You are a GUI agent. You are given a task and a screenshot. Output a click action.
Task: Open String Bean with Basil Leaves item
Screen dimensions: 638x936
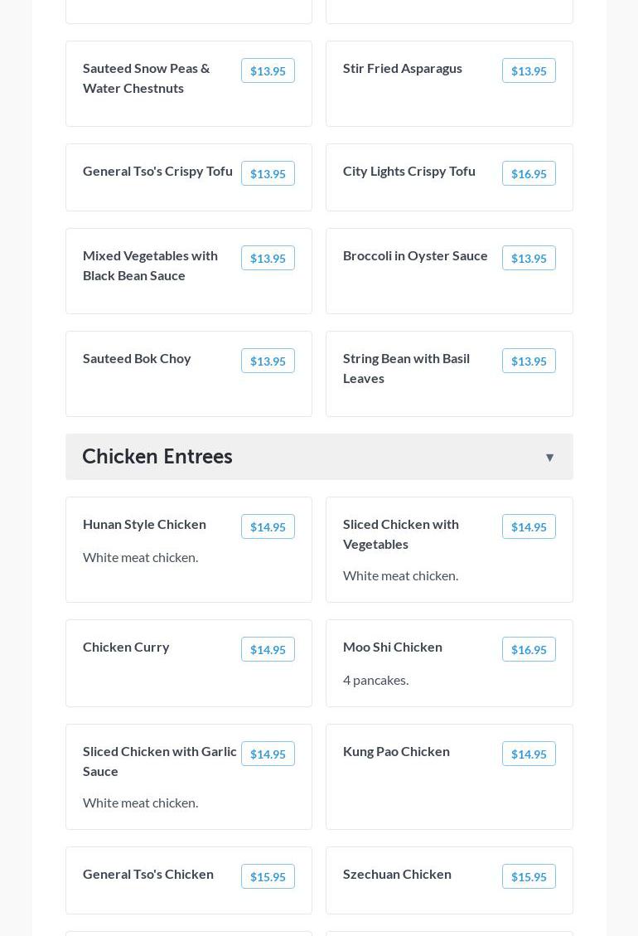(406, 368)
